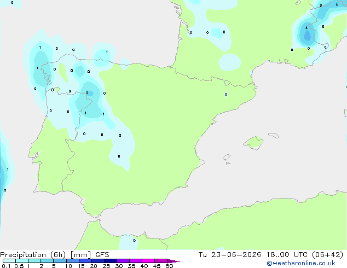This screenshot has height=268, width=347.
Task: Open the weatheronline.co.uk copyright link
Action: pos(301,263)
